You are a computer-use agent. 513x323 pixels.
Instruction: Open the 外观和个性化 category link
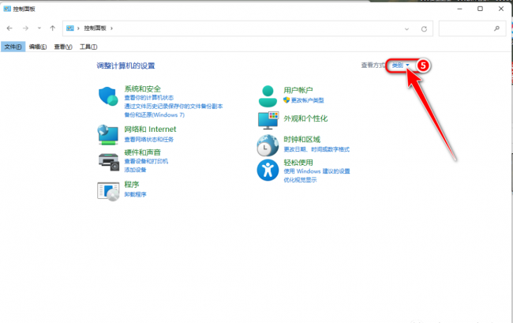click(x=305, y=118)
